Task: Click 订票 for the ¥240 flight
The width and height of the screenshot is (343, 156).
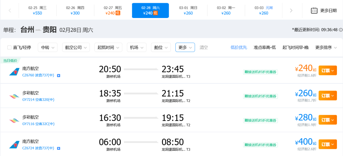Action: coord(327,71)
